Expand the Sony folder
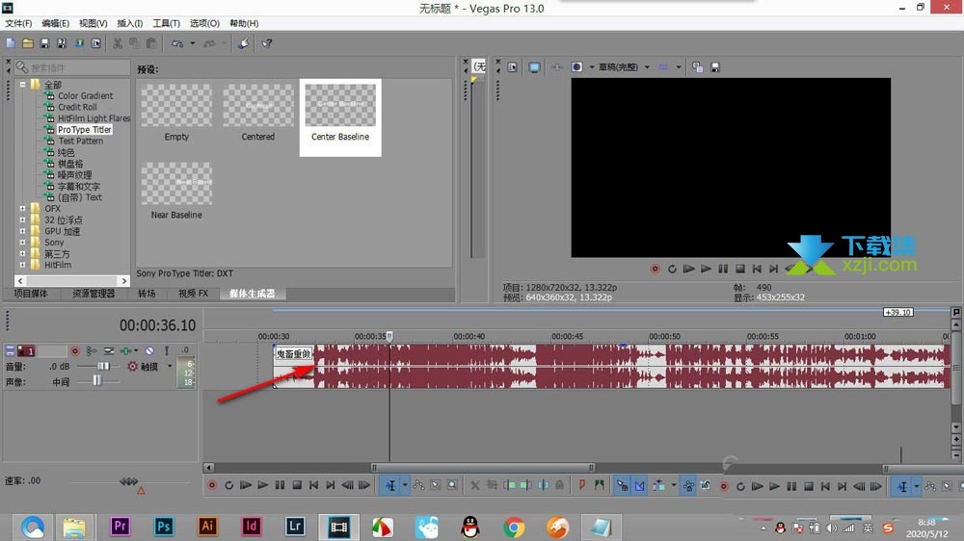 coord(23,243)
